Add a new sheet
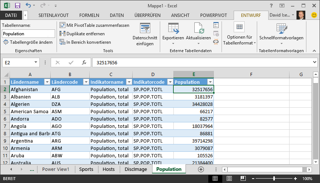This screenshot has width=320, height=183. point(201,169)
